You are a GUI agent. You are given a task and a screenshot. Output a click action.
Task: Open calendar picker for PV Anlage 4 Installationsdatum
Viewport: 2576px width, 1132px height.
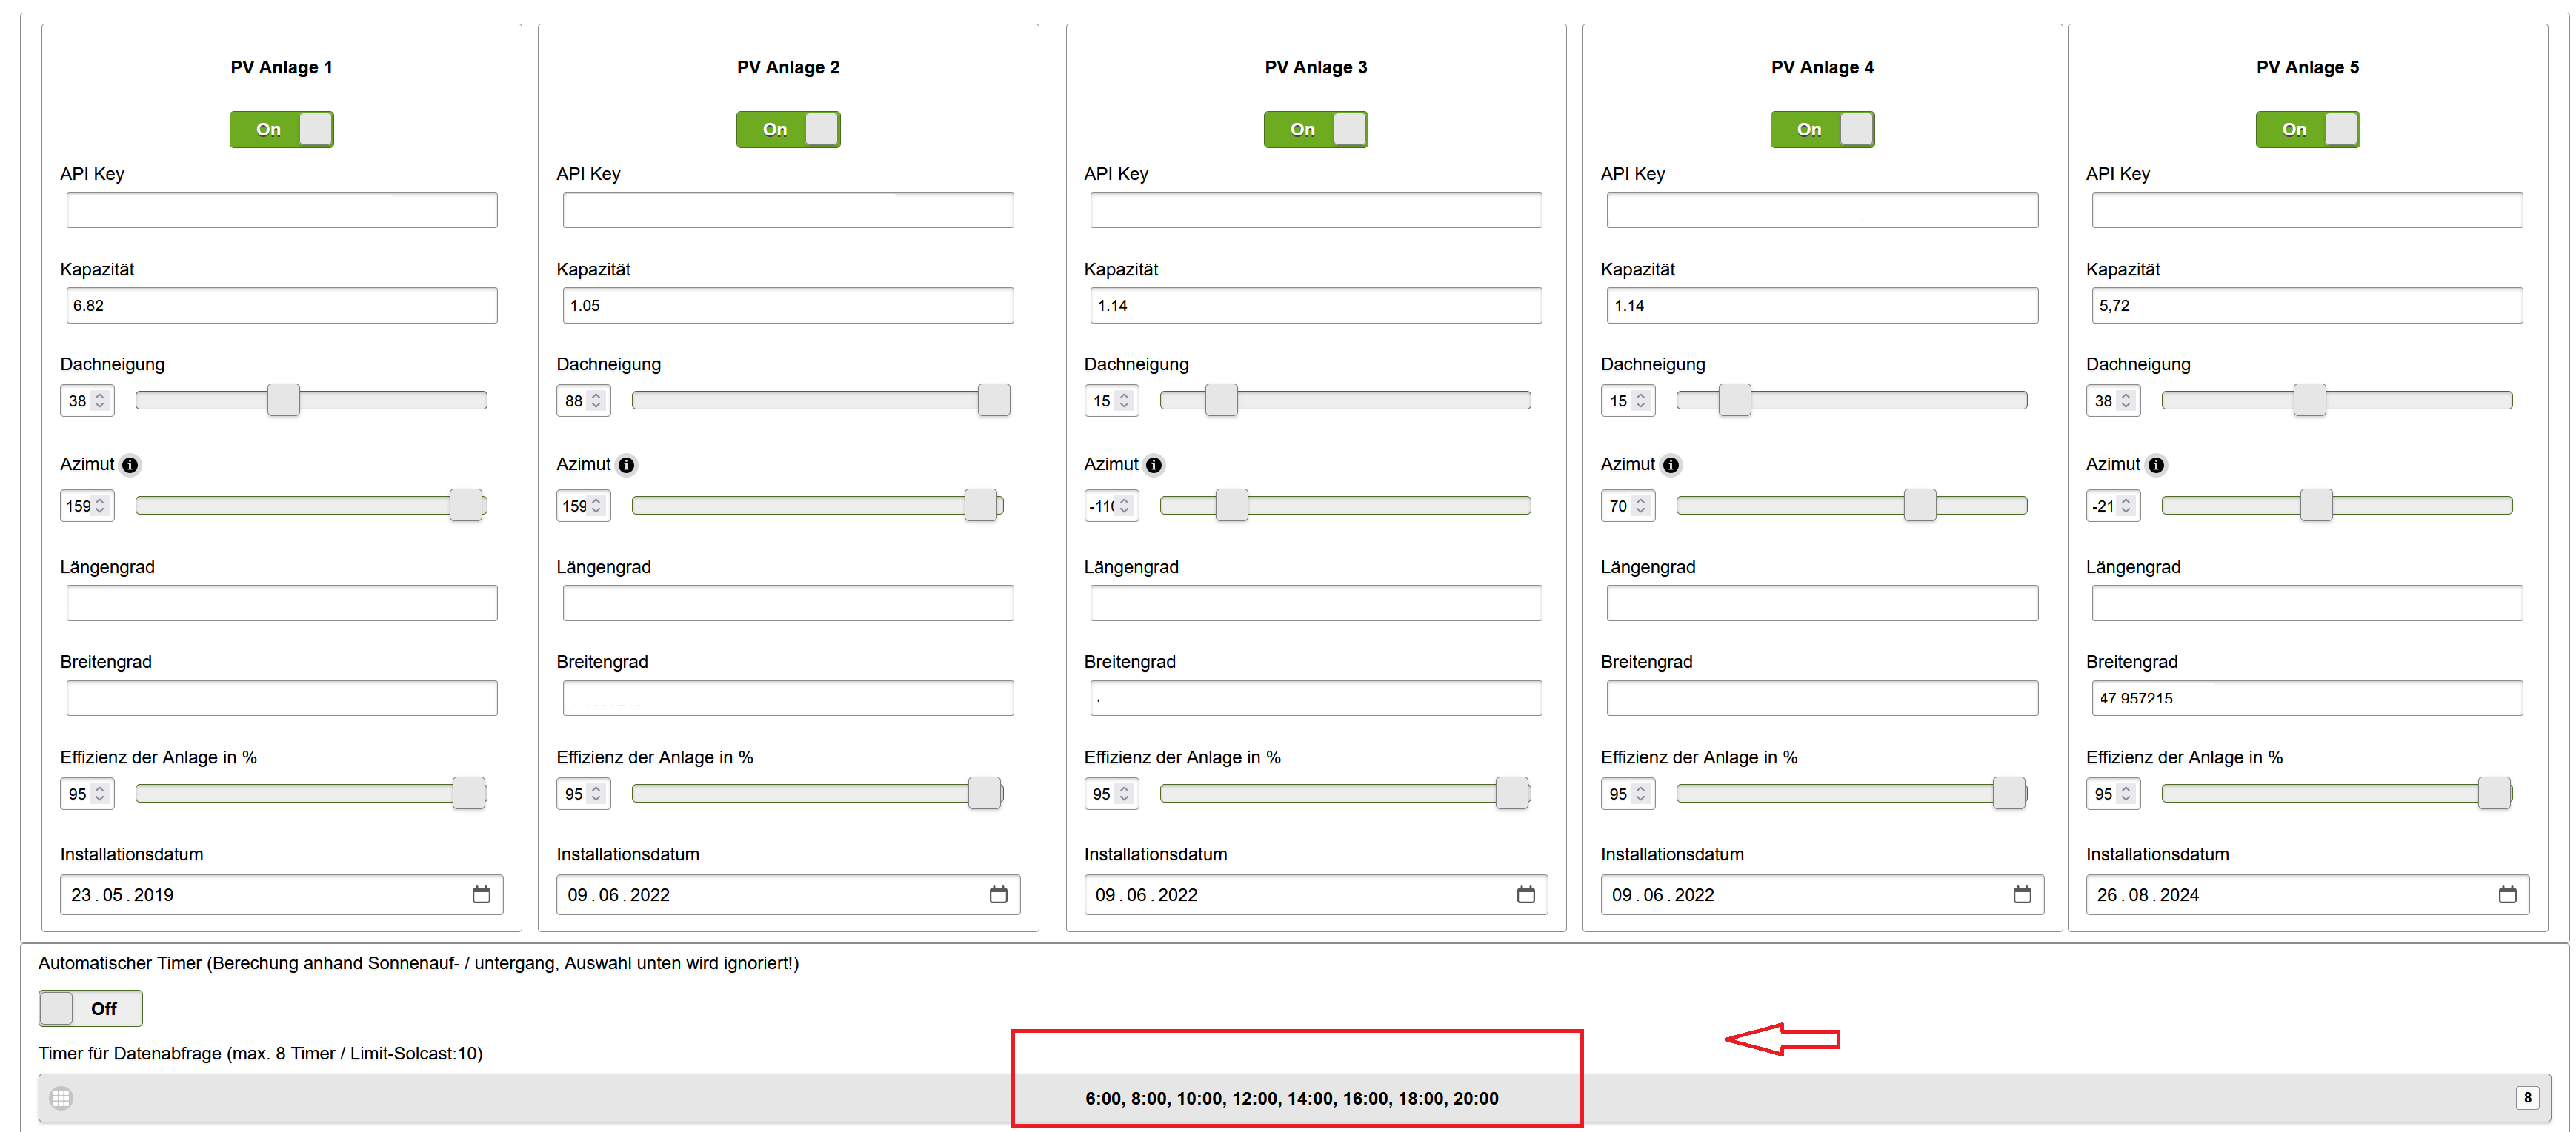point(2022,894)
